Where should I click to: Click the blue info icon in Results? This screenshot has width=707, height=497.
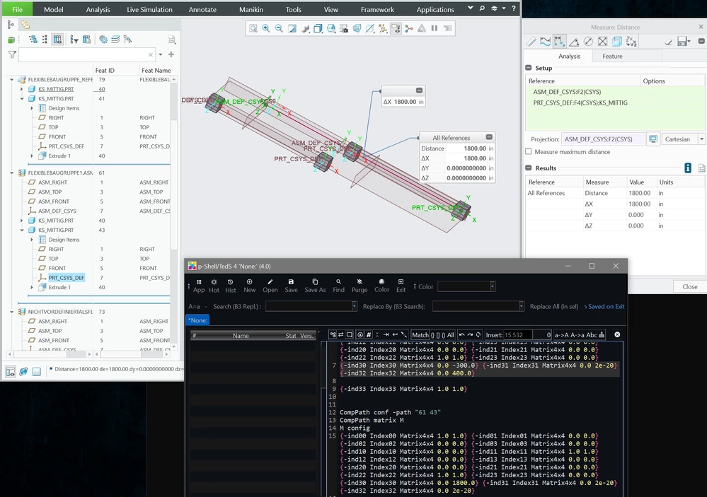pyautogui.click(x=688, y=168)
